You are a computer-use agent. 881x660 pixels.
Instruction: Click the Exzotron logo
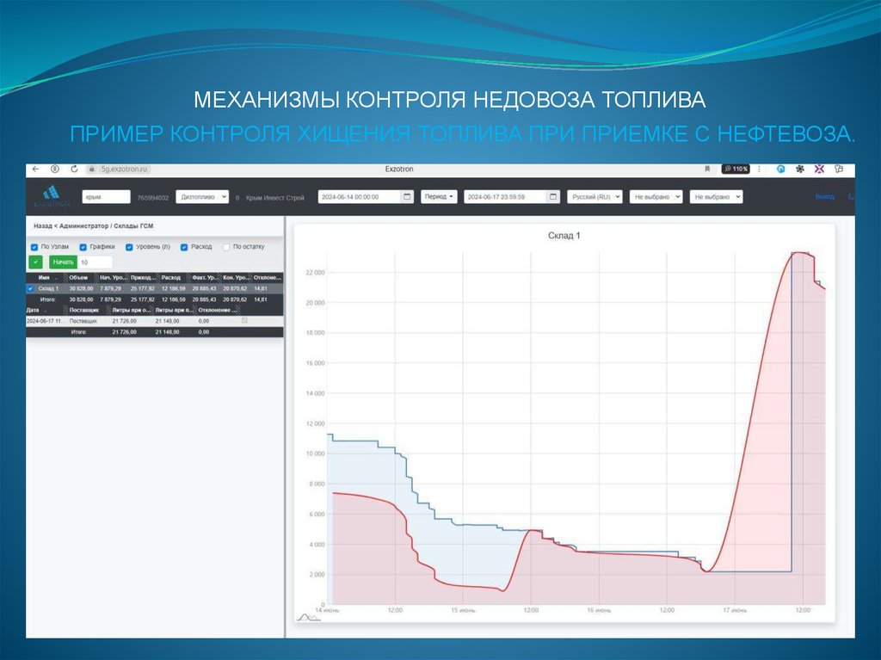[x=52, y=196]
